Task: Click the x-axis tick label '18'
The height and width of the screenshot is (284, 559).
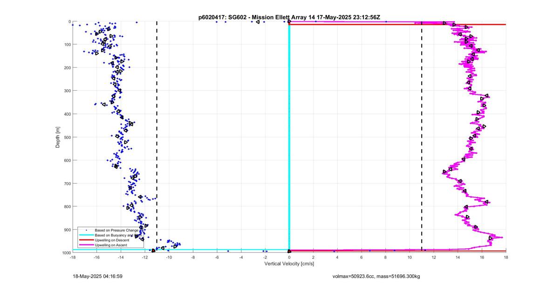Action: tap(506, 257)
